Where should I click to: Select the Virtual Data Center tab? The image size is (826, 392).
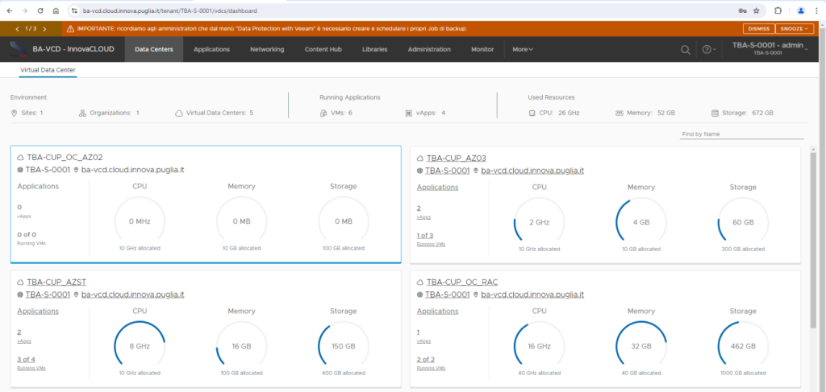point(48,70)
